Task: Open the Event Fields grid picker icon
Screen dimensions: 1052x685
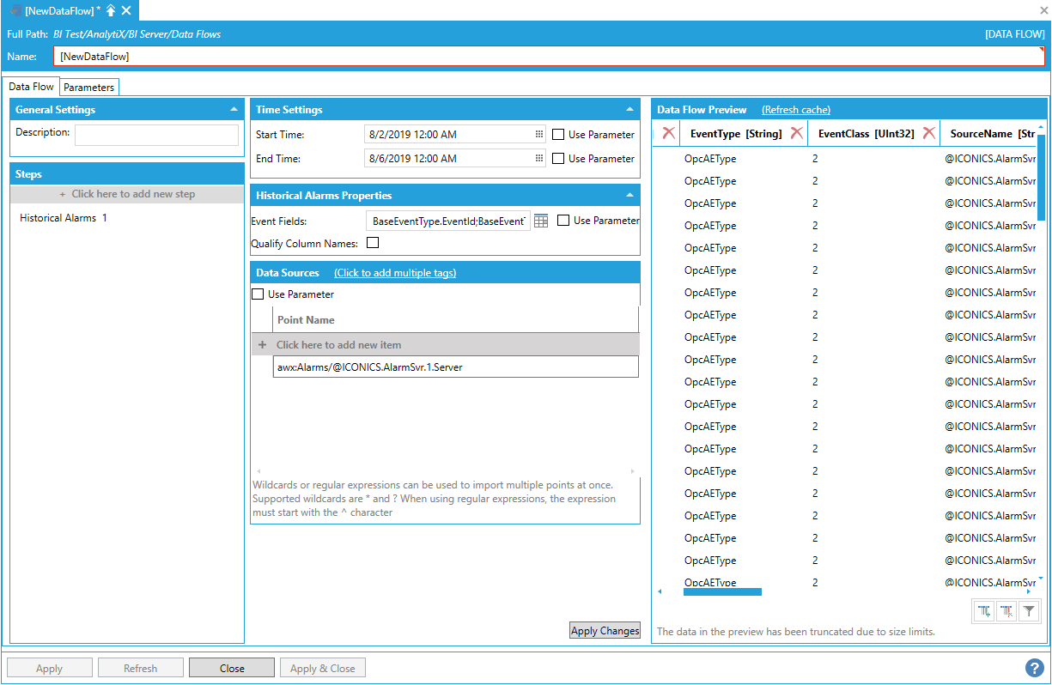Action: tap(541, 221)
